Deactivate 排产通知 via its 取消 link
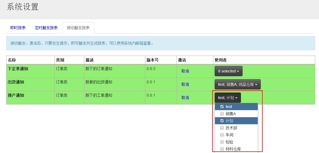The width and height of the screenshot is (319, 153). click(x=185, y=98)
